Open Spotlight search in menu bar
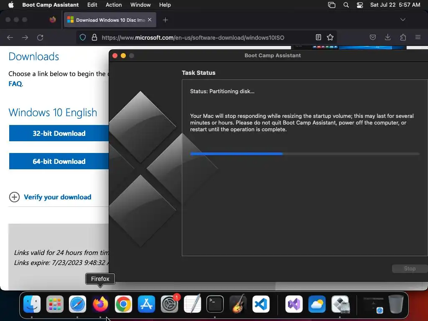The image size is (428, 321). (x=346, y=5)
